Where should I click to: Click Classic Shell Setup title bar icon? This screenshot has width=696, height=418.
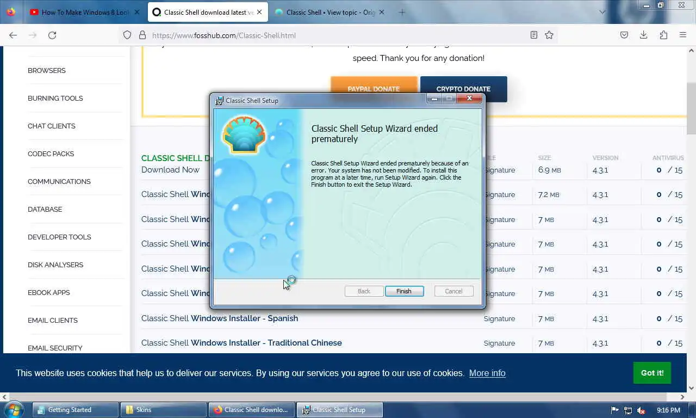pos(219,100)
